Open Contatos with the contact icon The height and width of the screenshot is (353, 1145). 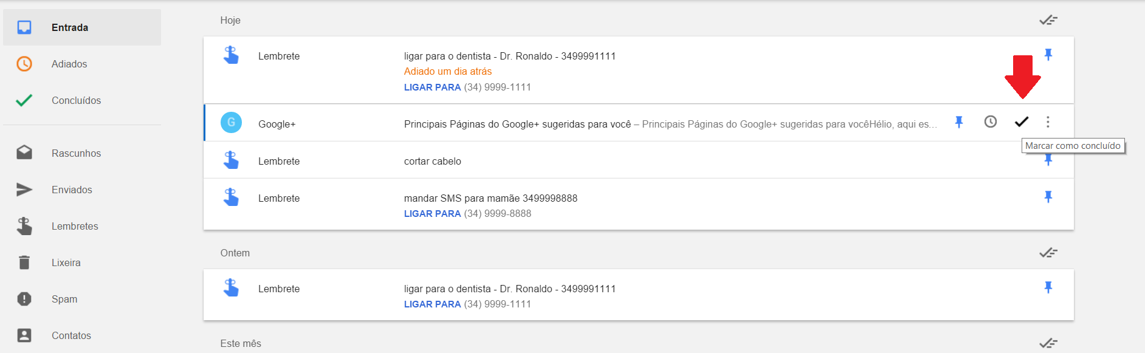(x=24, y=335)
